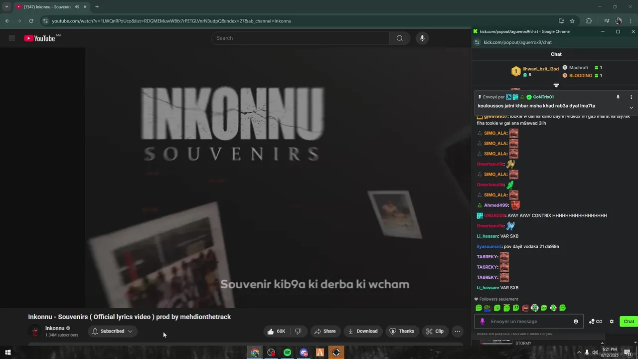Open chat settings gear icon
Screen dimensions: 638x359
point(612,322)
